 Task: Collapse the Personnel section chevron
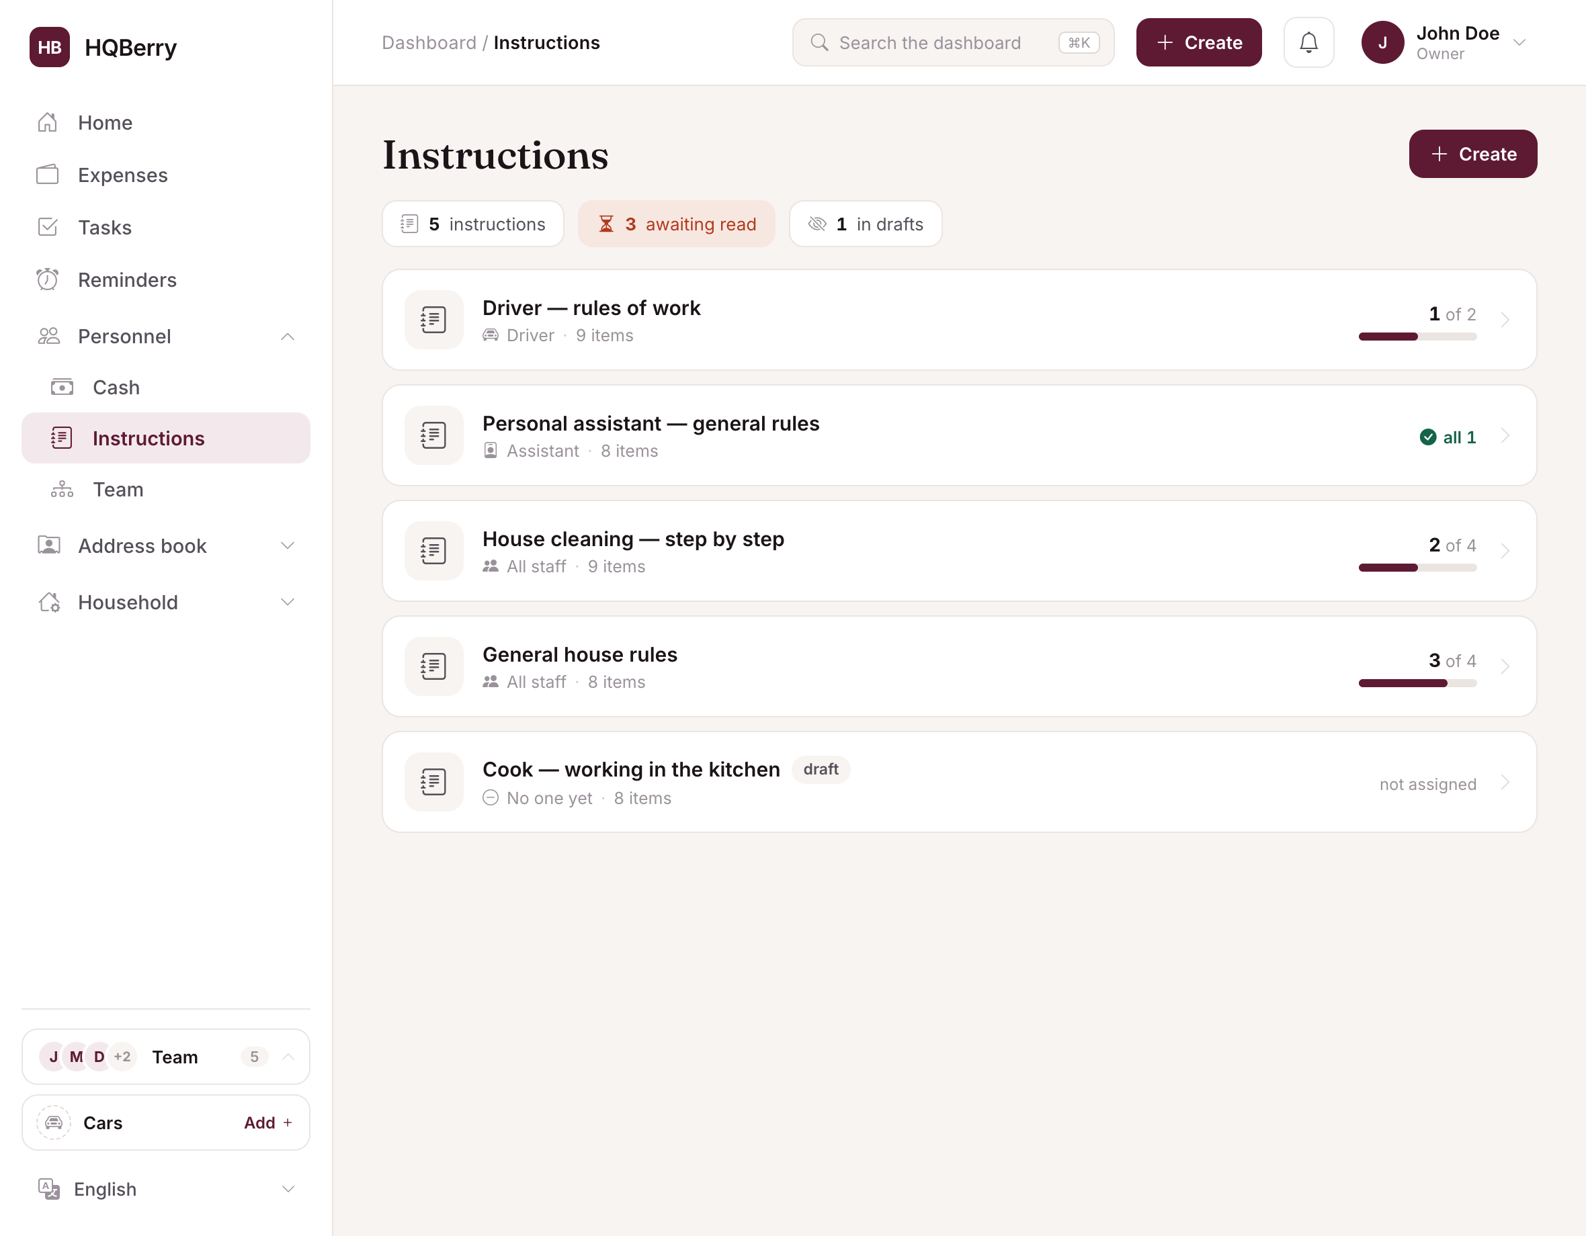(288, 336)
